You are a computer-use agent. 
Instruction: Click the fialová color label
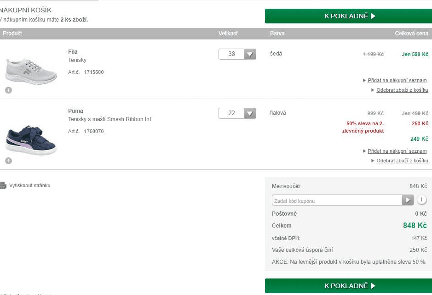[x=278, y=112]
